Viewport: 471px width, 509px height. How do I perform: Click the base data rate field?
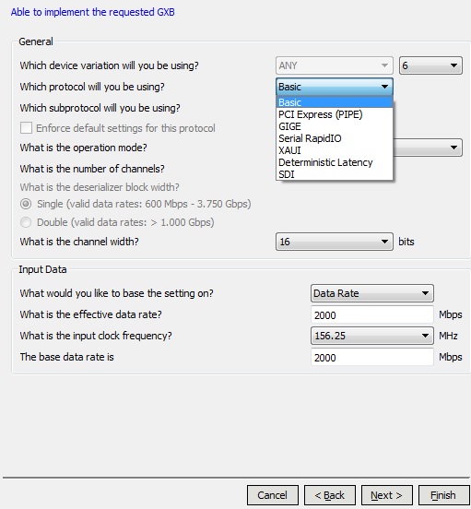tap(371, 357)
